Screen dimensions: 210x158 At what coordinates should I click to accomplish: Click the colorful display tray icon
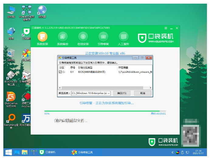pos(177,152)
